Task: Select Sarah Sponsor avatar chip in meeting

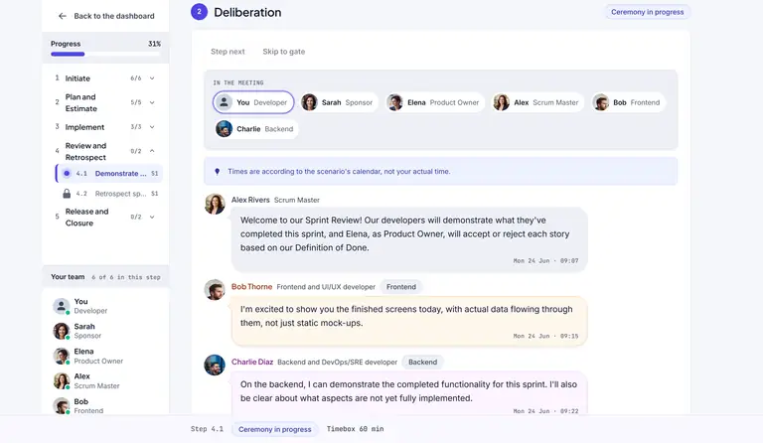Action: click(x=338, y=102)
